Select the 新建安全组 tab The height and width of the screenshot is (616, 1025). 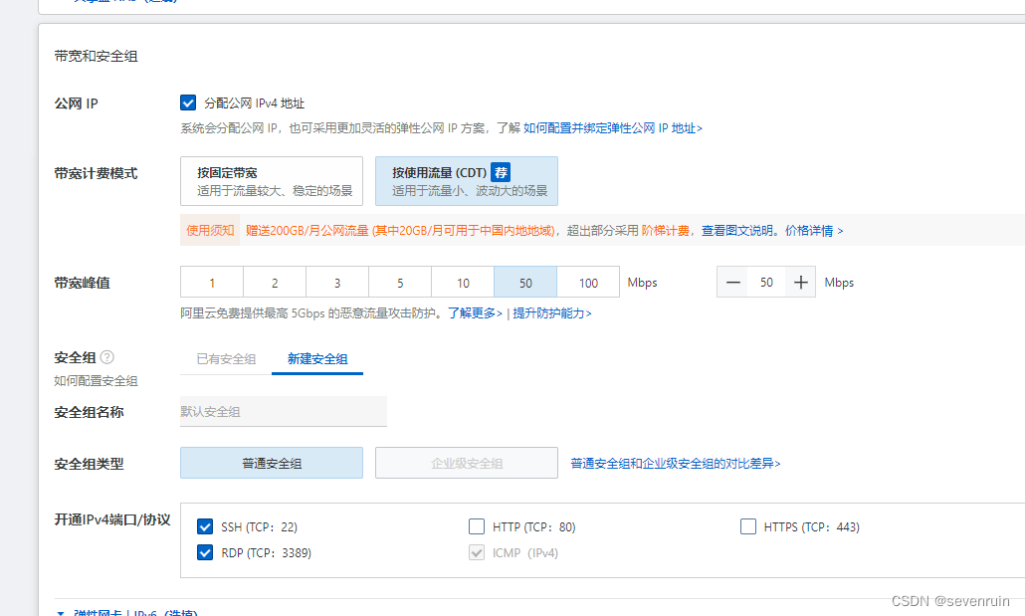point(316,359)
